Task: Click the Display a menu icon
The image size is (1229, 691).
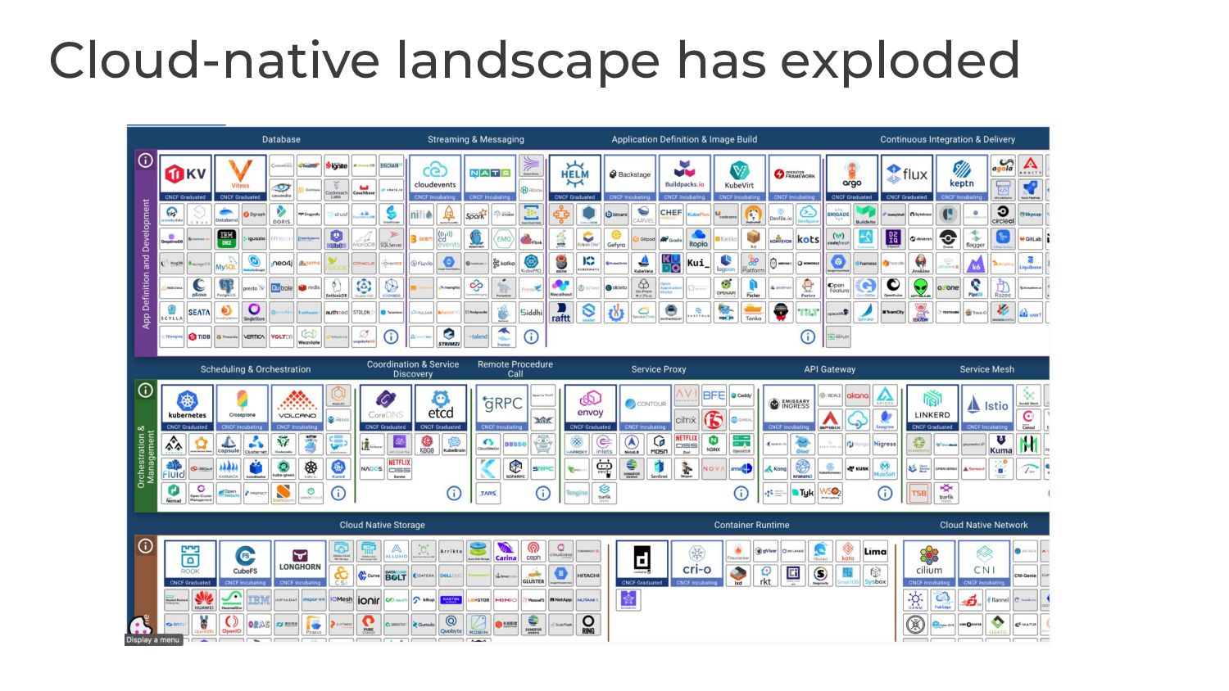Action: pos(139,626)
